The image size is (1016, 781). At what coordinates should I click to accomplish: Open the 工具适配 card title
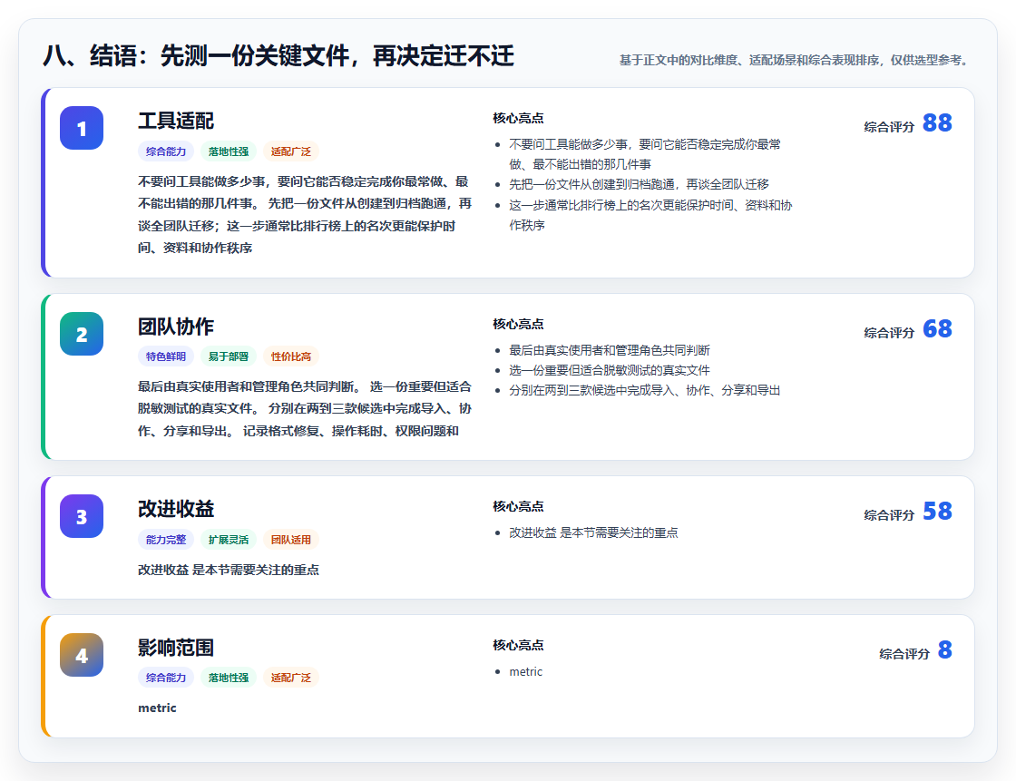(176, 121)
